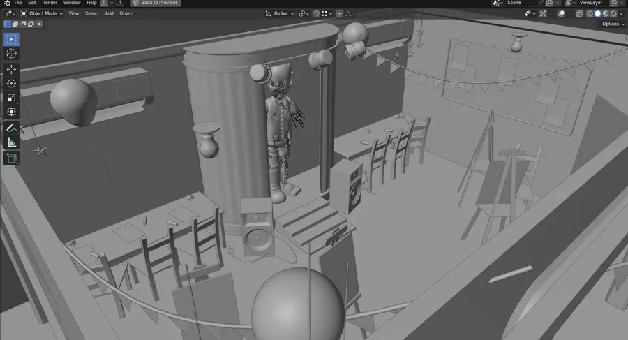The image size is (628, 340).
Task: Open snapping options dropdown
Action: pos(327,14)
